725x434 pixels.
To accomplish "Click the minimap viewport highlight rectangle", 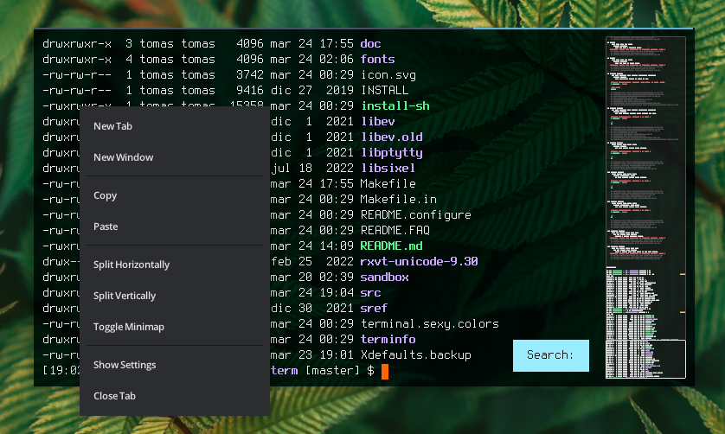I will (645, 359).
